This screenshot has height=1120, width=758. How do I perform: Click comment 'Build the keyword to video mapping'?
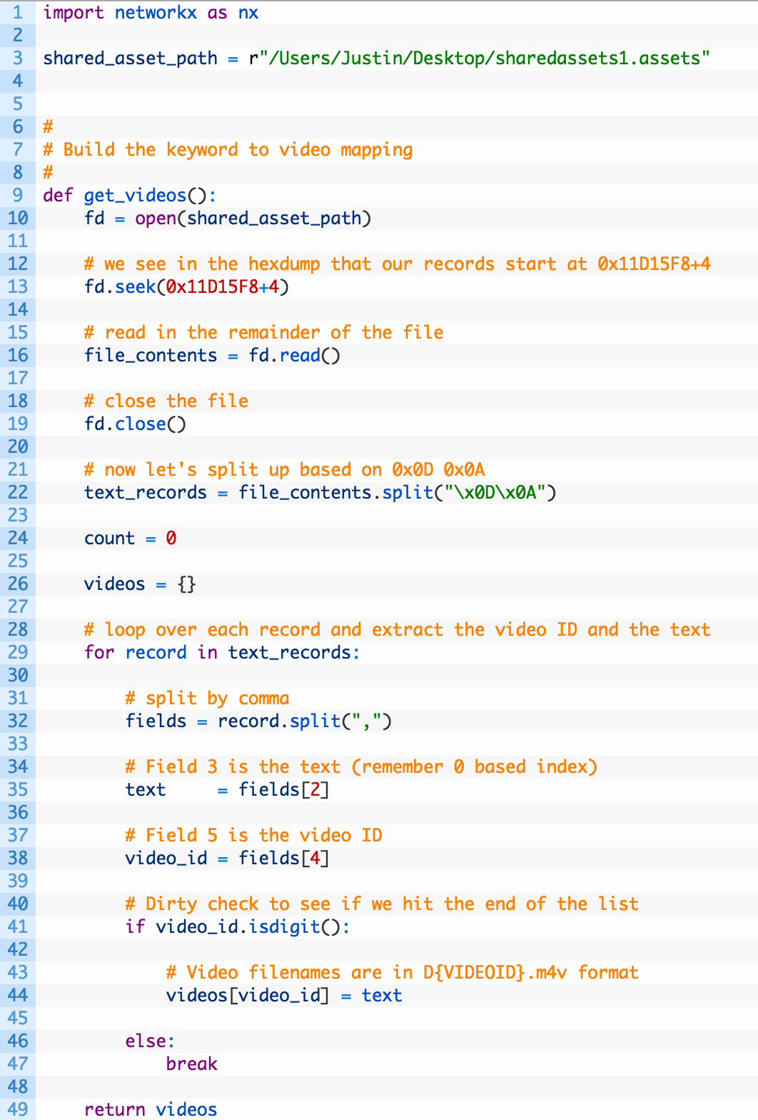coord(228,150)
